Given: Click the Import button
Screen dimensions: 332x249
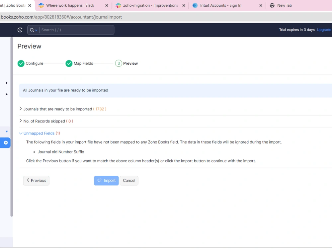Looking at the screenshot, I should coord(106,180).
